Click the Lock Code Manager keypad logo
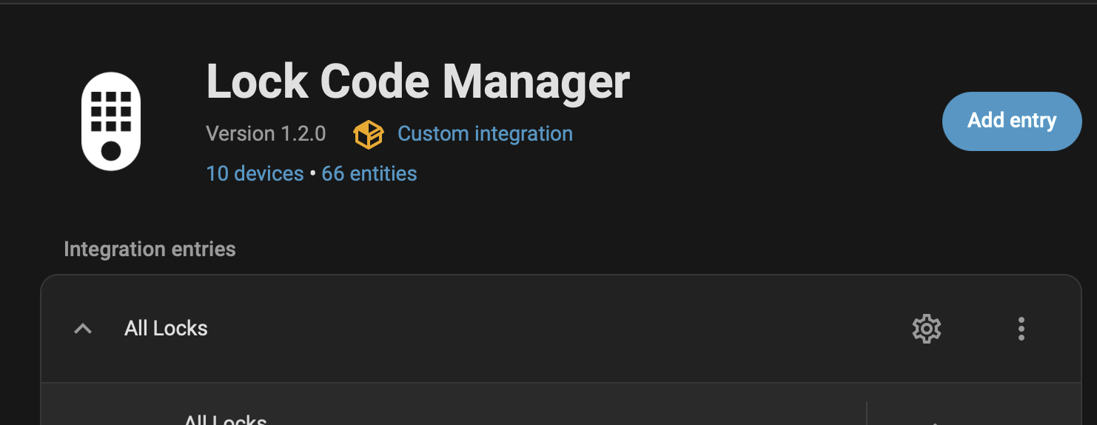Viewport: 1097px width, 425px height. point(111,121)
